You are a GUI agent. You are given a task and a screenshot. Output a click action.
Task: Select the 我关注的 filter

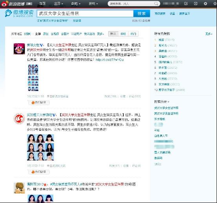(x=89, y=34)
